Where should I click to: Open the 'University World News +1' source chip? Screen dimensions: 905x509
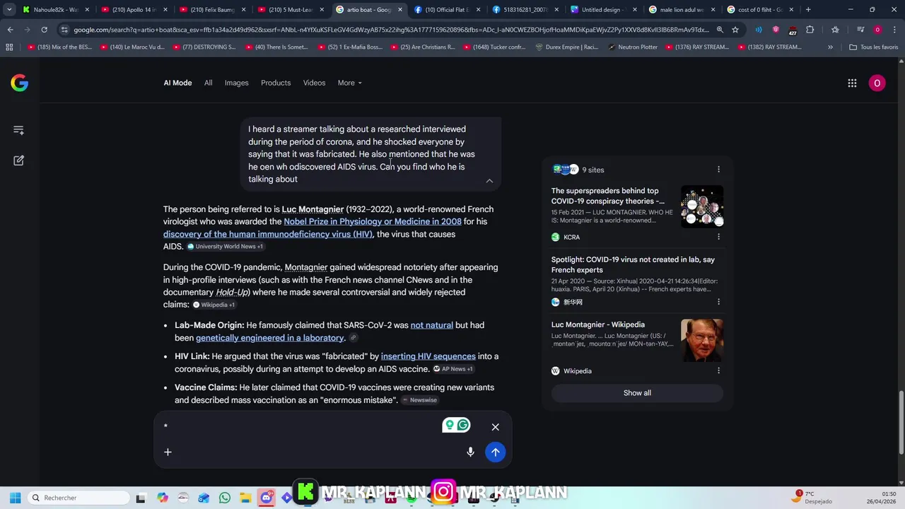225,247
